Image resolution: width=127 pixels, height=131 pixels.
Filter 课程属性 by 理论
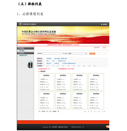[x=48, y=61]
